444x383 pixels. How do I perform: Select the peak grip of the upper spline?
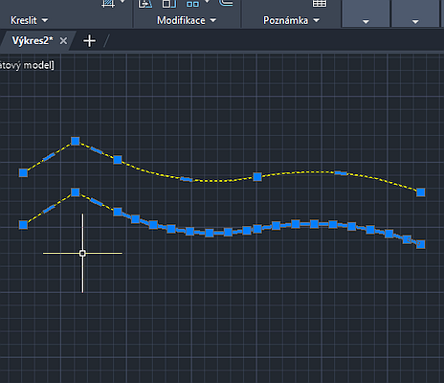pyautogui.click(x=76, y=141)
